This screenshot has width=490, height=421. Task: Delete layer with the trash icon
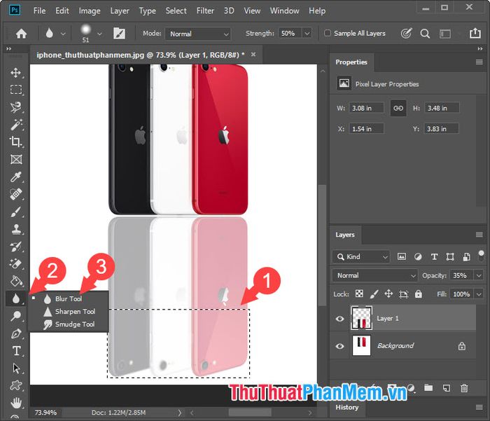pyautogui.click(x=464, y=388)
